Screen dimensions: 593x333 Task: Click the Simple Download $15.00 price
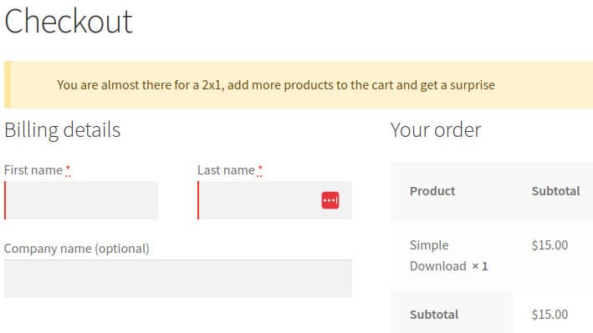click(550, 245)
